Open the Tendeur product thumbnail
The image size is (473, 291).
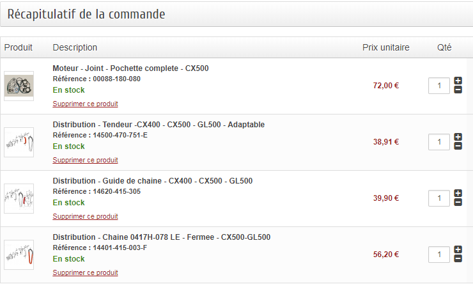(x=19, y=142)
